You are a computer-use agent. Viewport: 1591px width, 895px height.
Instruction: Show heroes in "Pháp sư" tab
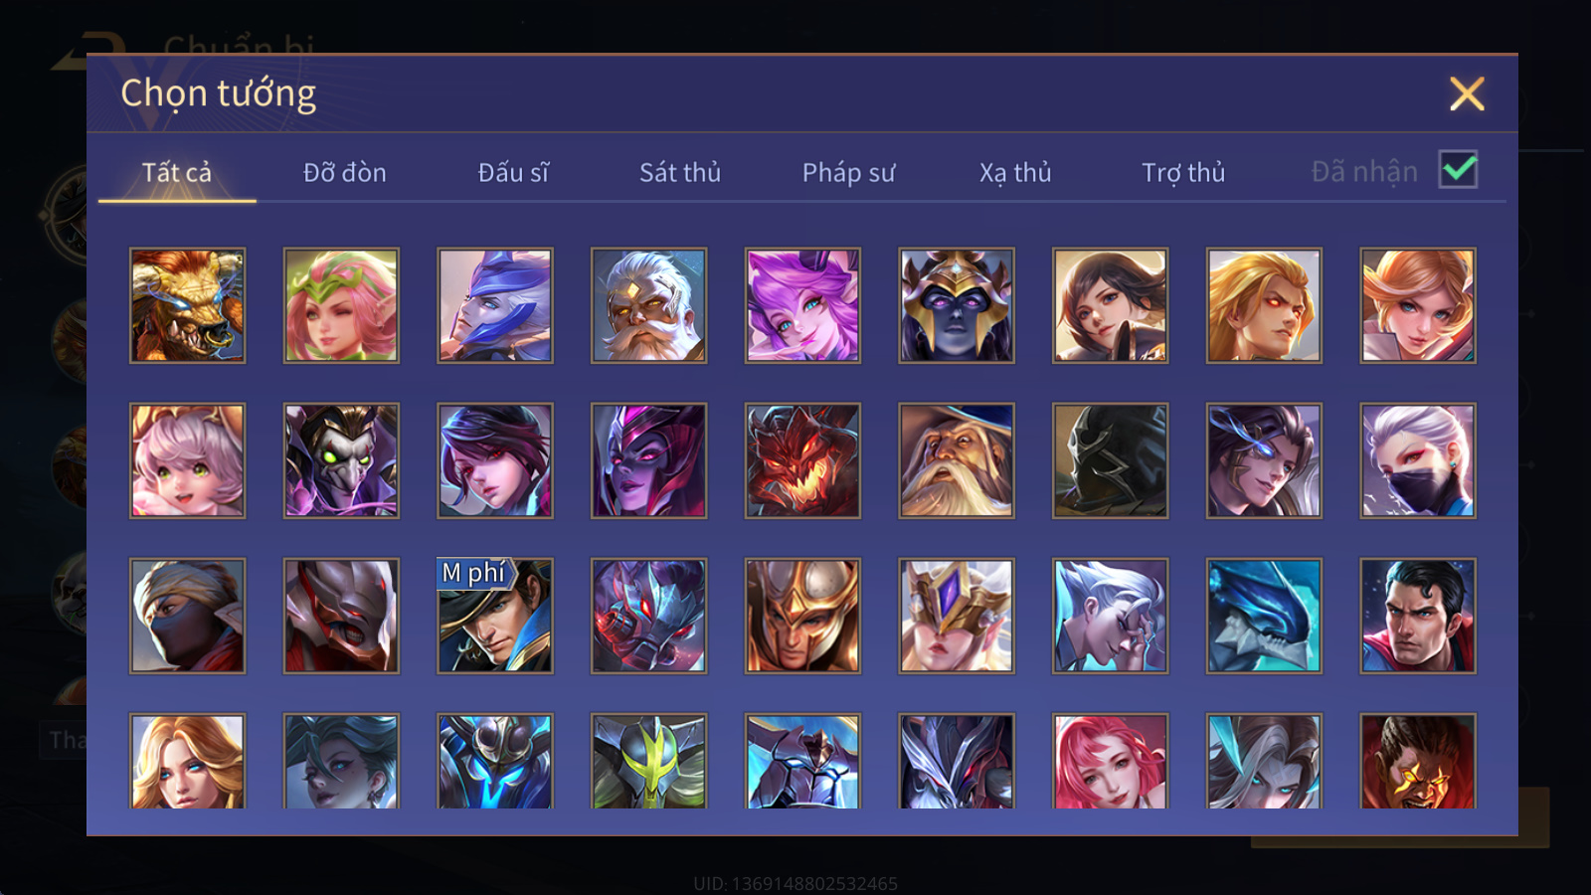pos(848,172)
